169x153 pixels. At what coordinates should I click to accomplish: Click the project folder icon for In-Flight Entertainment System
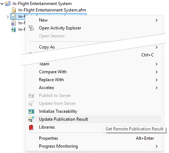[8, 4]
